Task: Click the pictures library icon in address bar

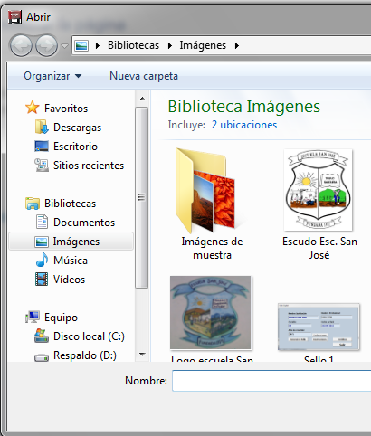Action: pyautogui.click(x=81, y=45)
